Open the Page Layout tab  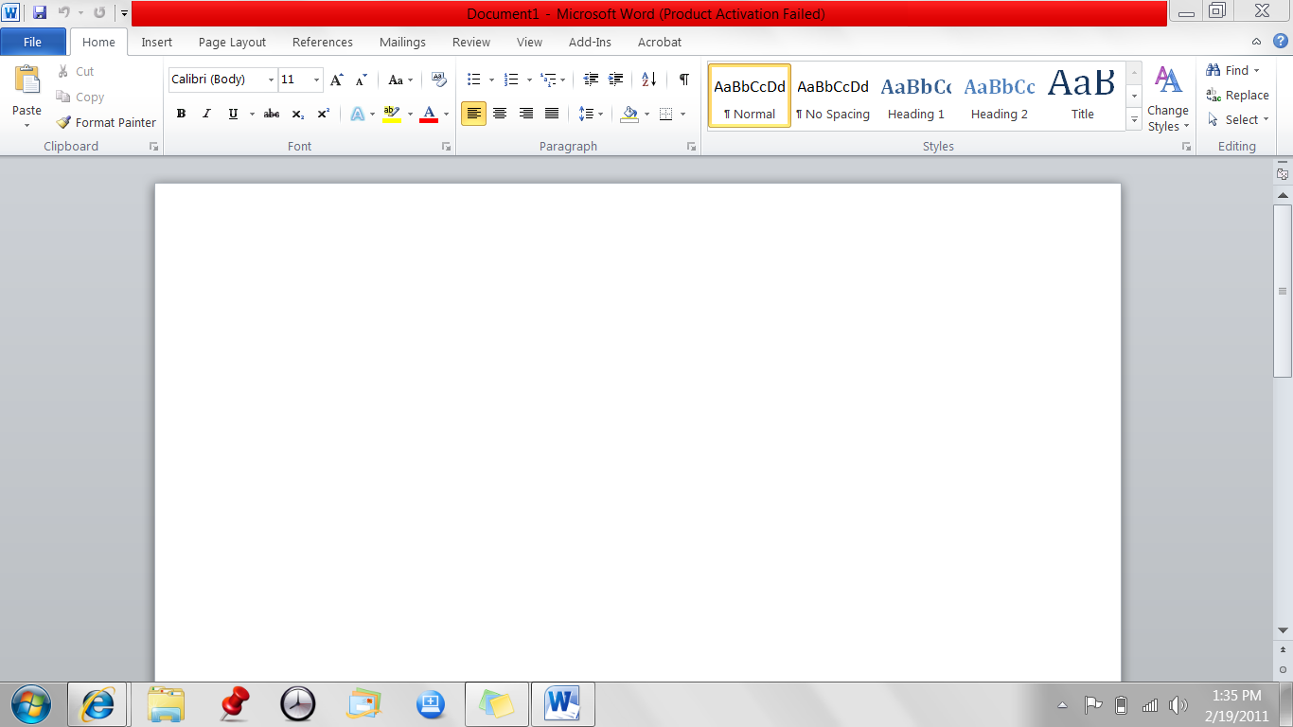(x=232, y=42)
